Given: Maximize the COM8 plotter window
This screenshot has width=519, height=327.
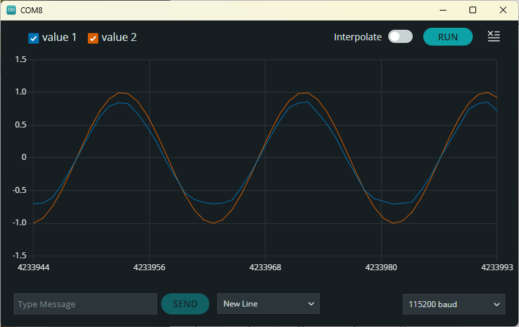Looking at the screenshot, I should click(472, 10).
